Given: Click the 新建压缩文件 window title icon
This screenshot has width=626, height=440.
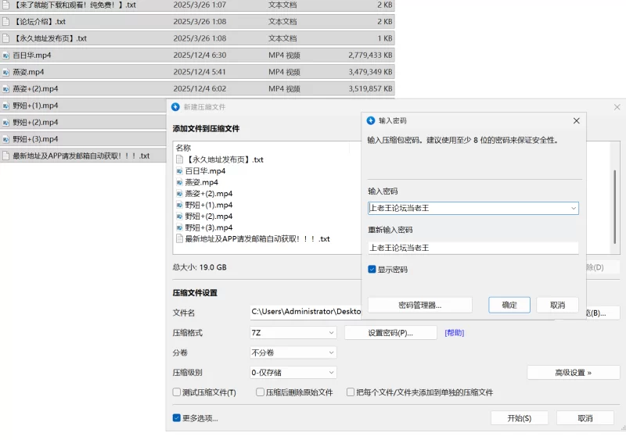Looking at the screenshot, I should [x=175, y=107].
